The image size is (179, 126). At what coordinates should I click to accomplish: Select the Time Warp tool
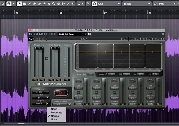[63, 4]
